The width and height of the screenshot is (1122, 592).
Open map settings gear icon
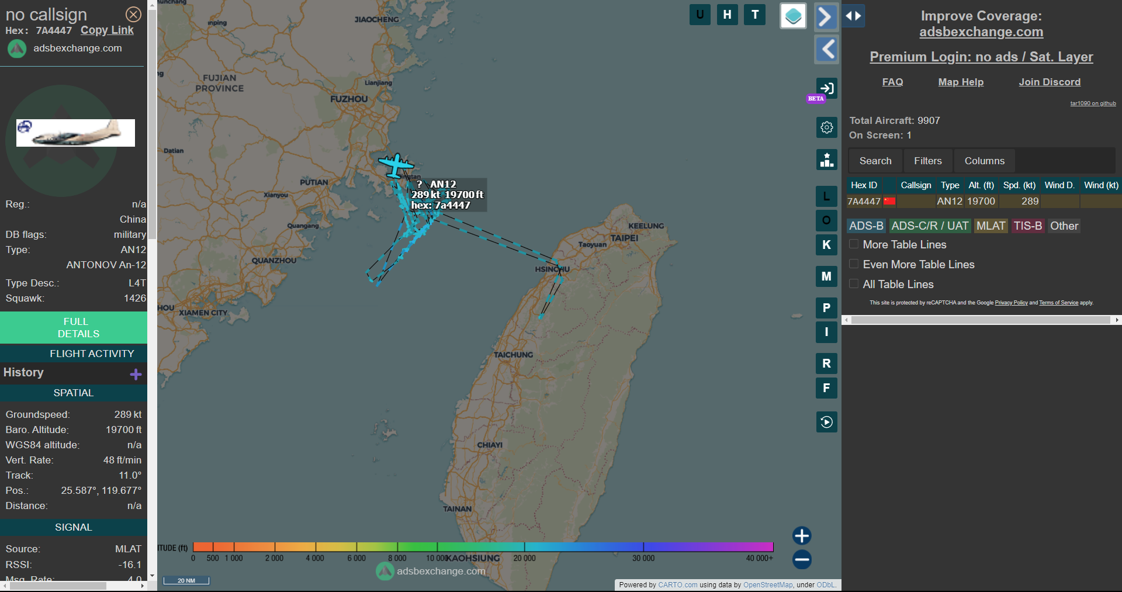coord(826,127)
